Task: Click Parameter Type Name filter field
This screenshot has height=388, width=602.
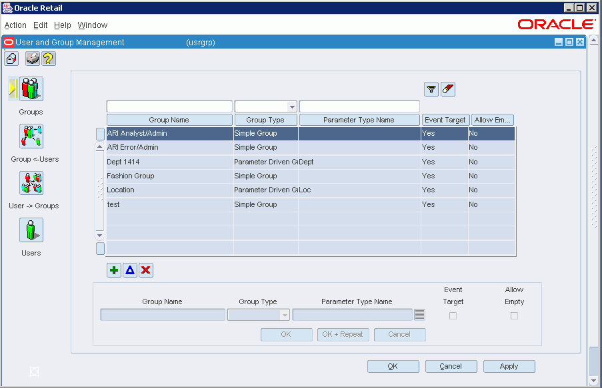Action: 359,106
